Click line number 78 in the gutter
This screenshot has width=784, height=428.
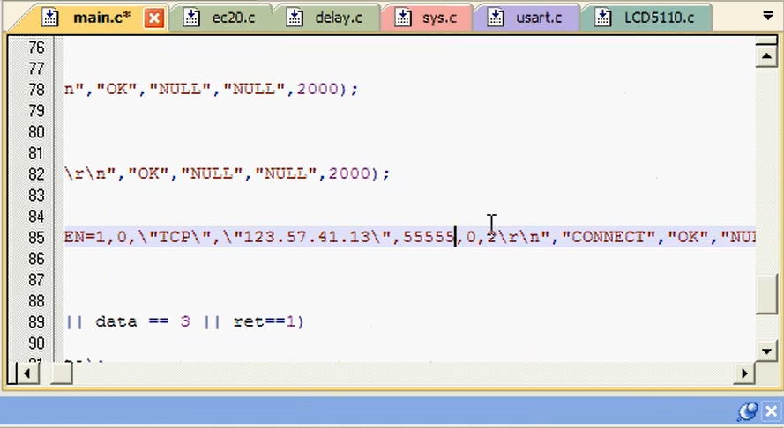click(36, 90)
